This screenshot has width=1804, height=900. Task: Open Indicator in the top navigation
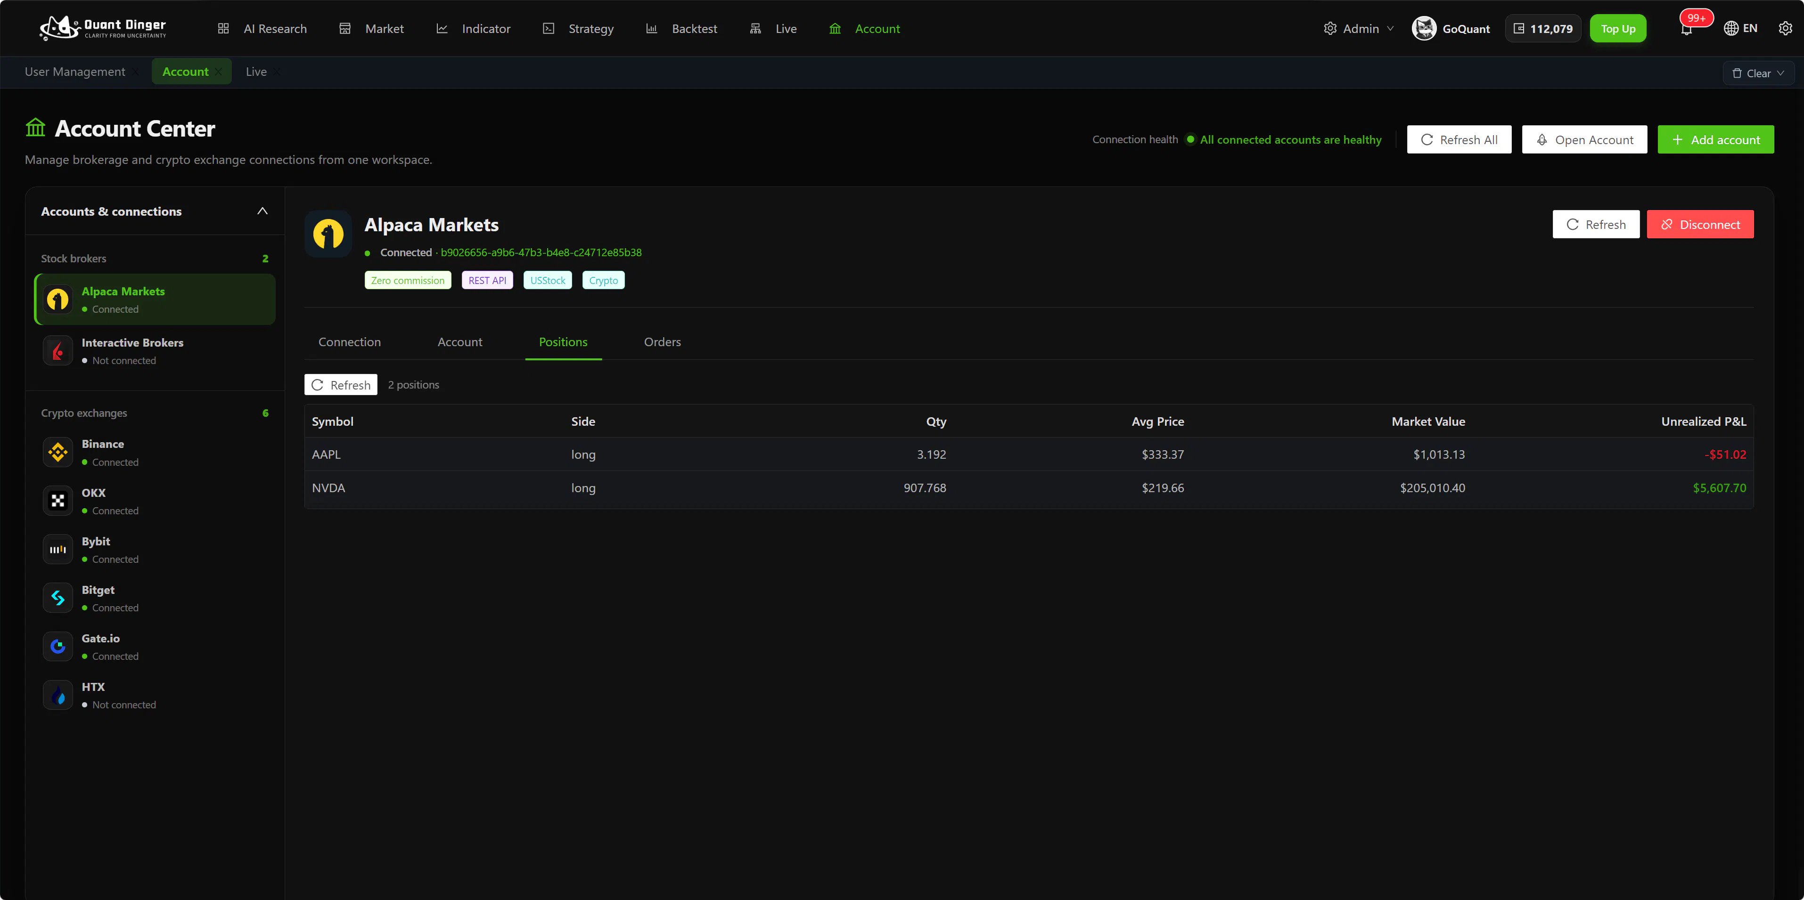[x=474, y=29]
